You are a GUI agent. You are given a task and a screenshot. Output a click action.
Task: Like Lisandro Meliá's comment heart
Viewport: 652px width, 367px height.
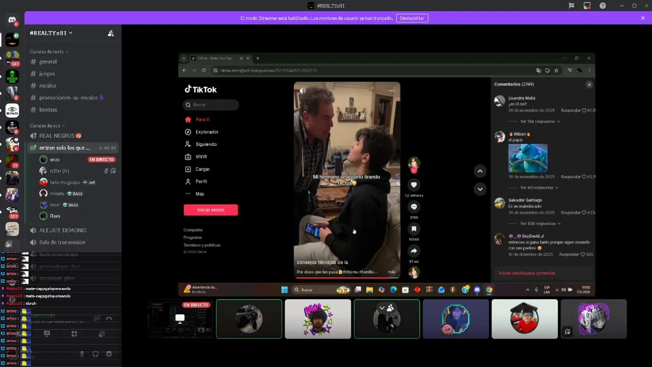(585, 110)
